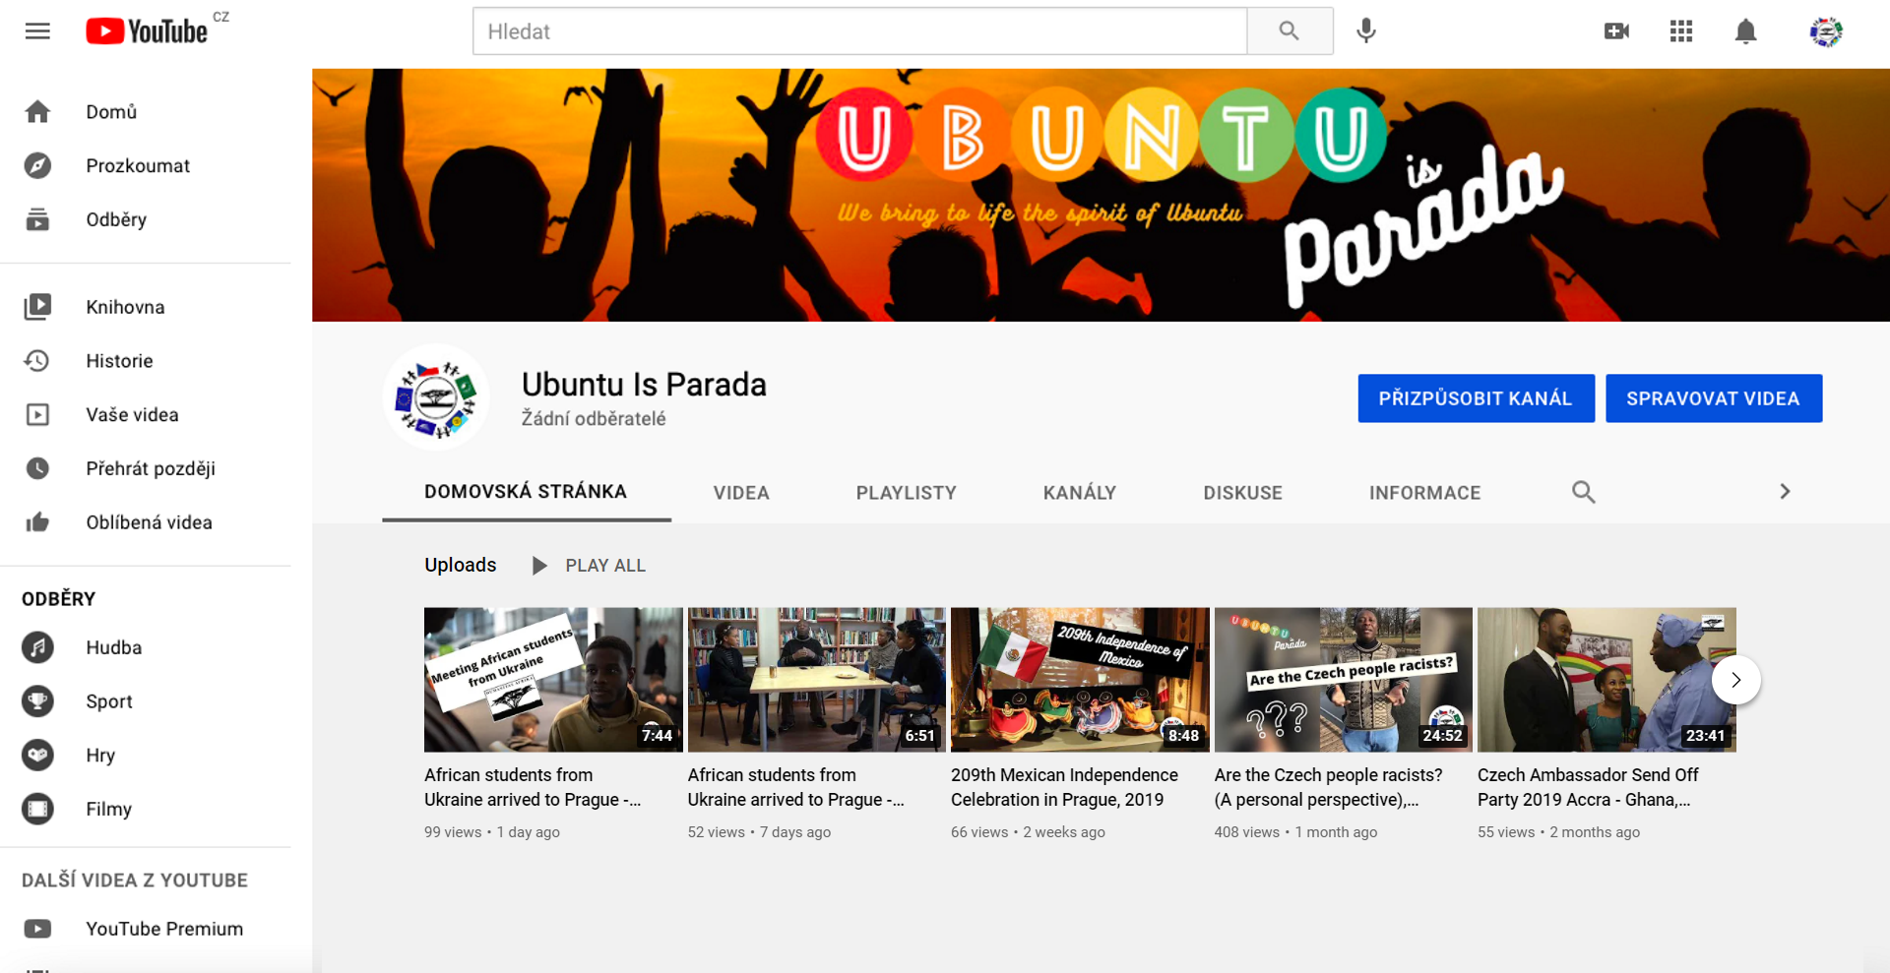
Task: Open Vaše videa icon
Action: click(37, 414)
